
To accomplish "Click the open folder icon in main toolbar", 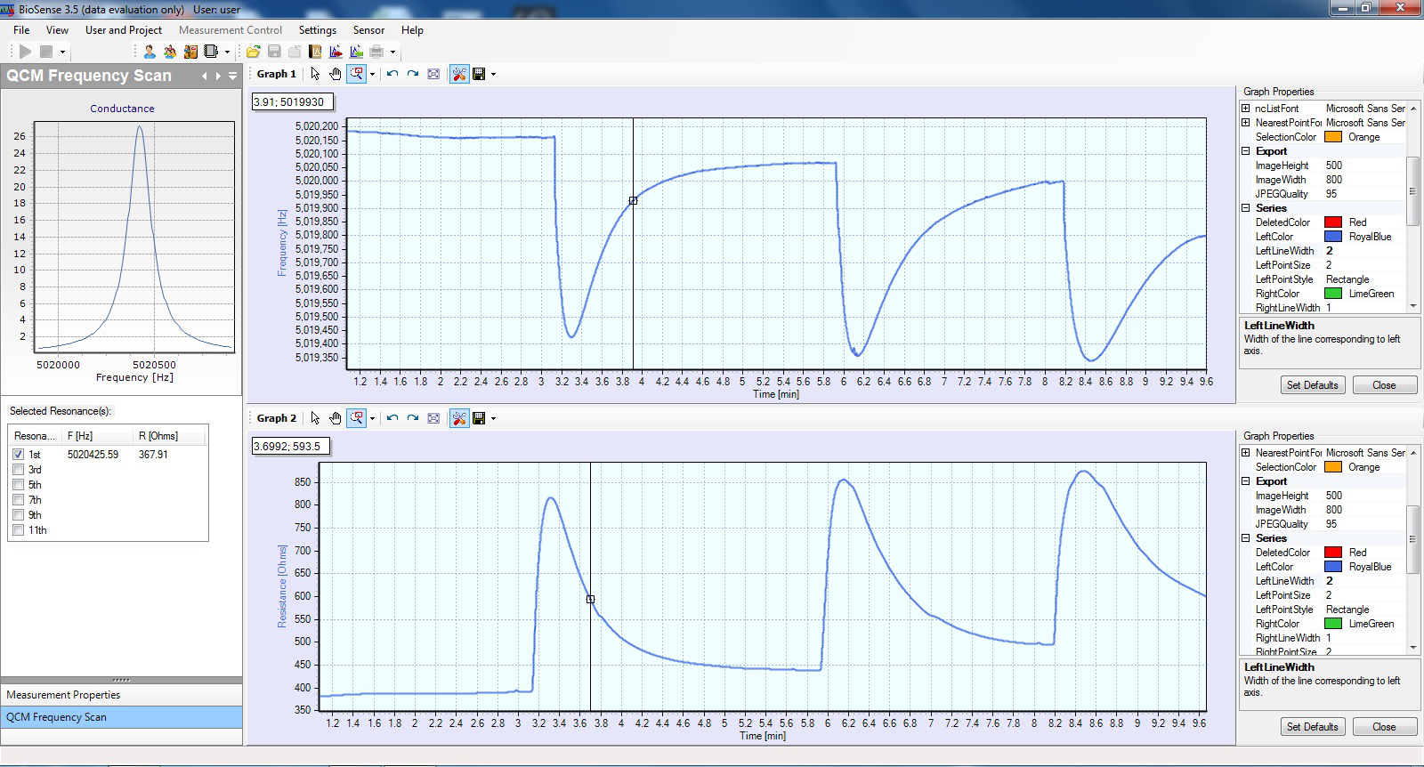I will tap(254, 52).
